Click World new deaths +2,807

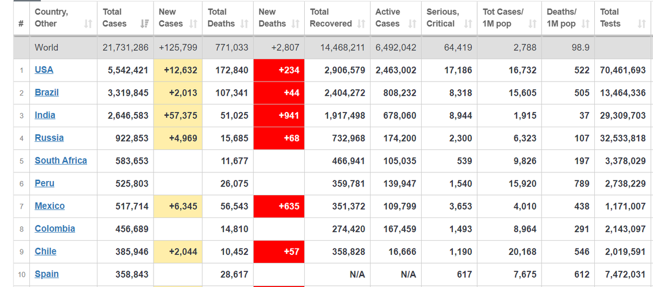[285, 47]
